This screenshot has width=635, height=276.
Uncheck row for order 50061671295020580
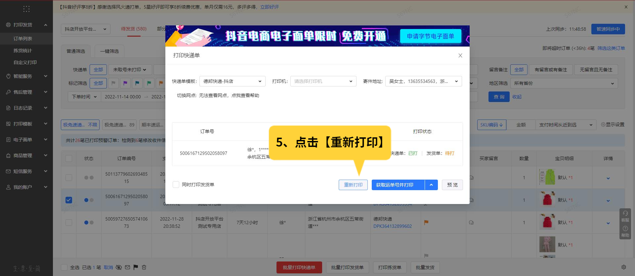(x=69, y=200)
